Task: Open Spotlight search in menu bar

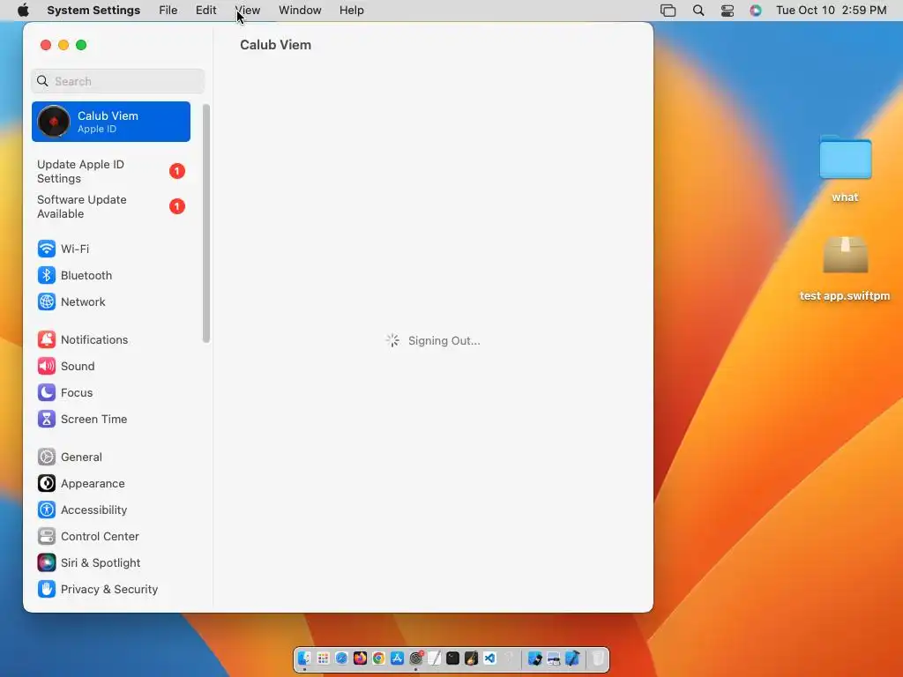Action: click(x=698, y=11)
